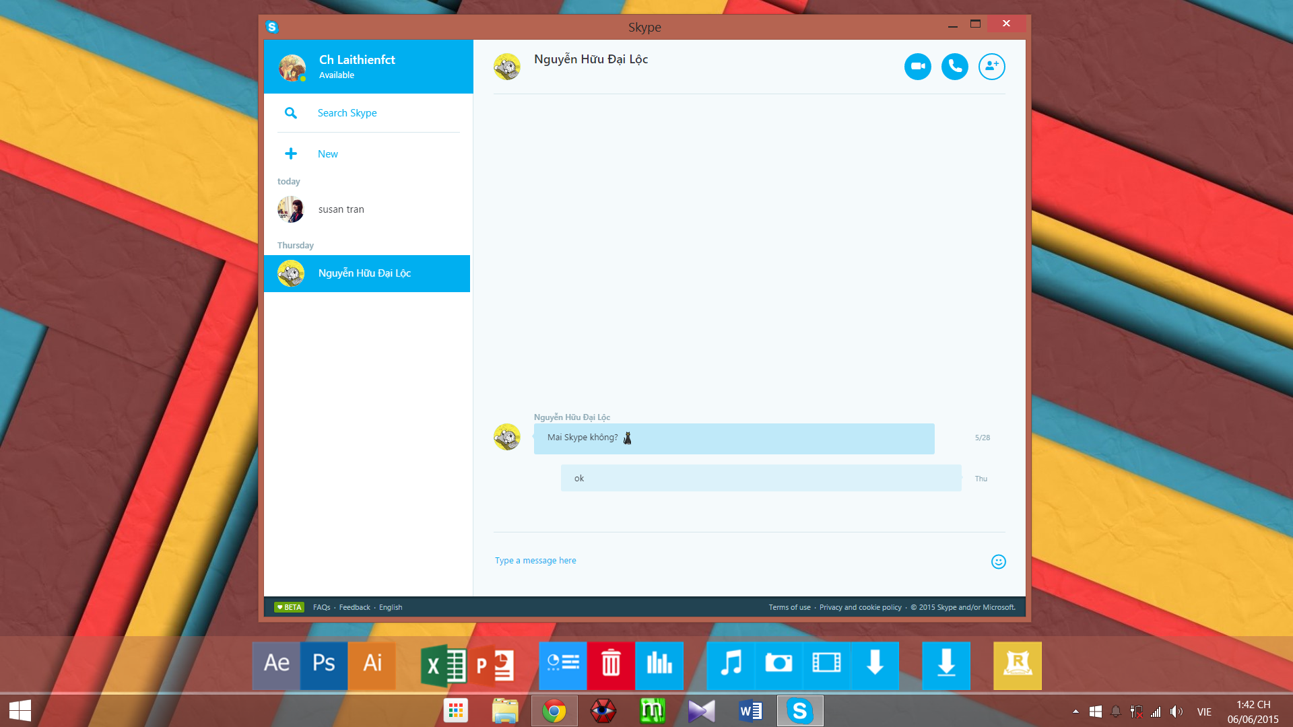Switch to Chrome in the taskbar
Screen dimensions: 1293x727
tap(554, 711)
